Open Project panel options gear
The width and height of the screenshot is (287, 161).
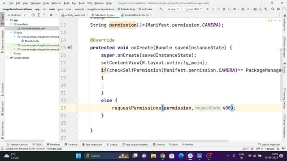(x=51, y=15)
